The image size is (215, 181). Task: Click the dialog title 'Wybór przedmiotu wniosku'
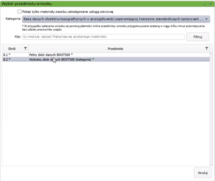pyautogui.click(x=27, y=4)
